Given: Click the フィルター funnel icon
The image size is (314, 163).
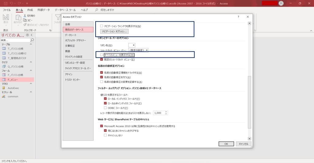Looking at the screenshot, I should click(x=58, y=17).
